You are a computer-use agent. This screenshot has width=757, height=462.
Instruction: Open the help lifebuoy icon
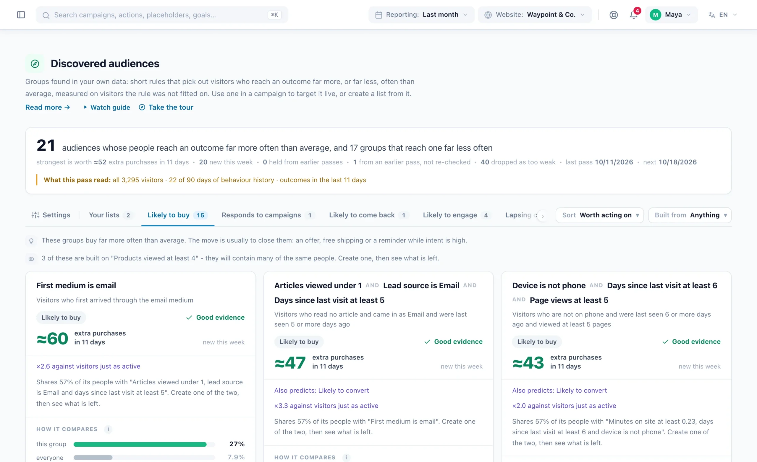[x=614, y=15]
